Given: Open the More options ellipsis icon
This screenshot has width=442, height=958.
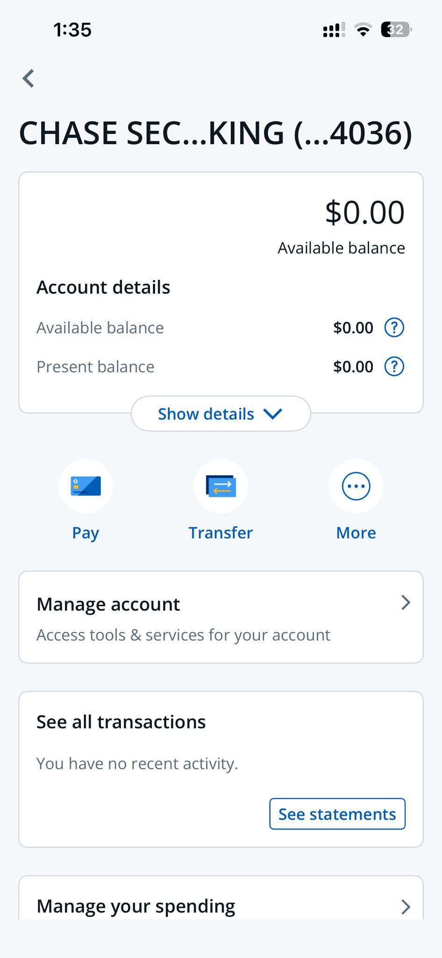Looking at the screenshot, I should point(356,486).
